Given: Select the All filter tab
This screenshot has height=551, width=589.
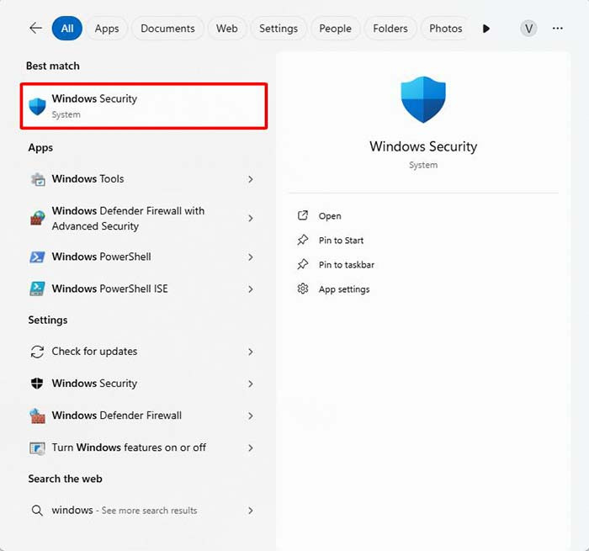Looking at the screenshot, I should (67, 29).
